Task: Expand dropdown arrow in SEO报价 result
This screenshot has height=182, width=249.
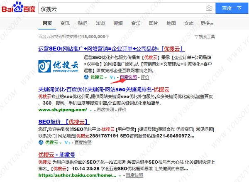Action: [61, 143]
